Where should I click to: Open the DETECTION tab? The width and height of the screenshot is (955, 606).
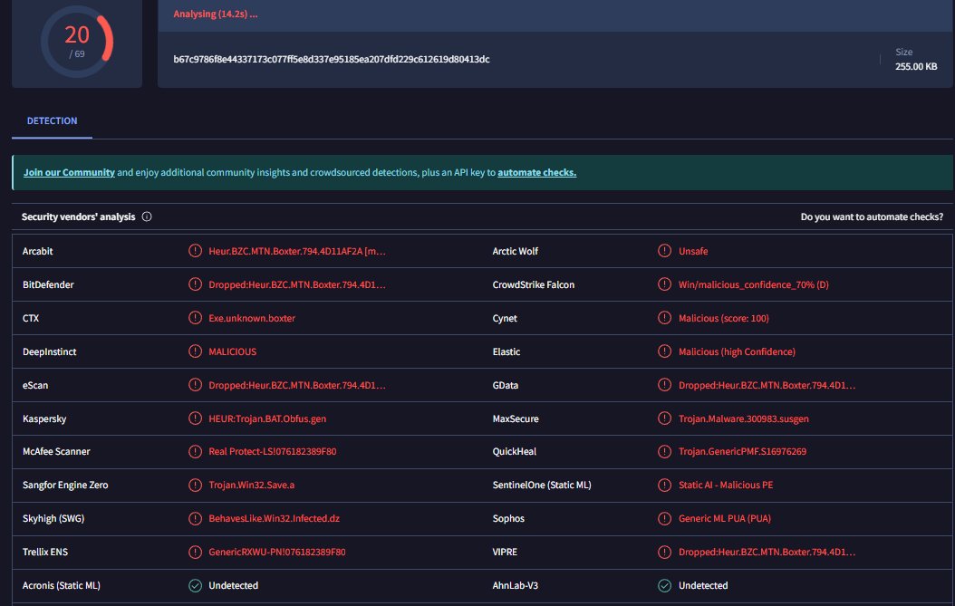click(52, 120)
